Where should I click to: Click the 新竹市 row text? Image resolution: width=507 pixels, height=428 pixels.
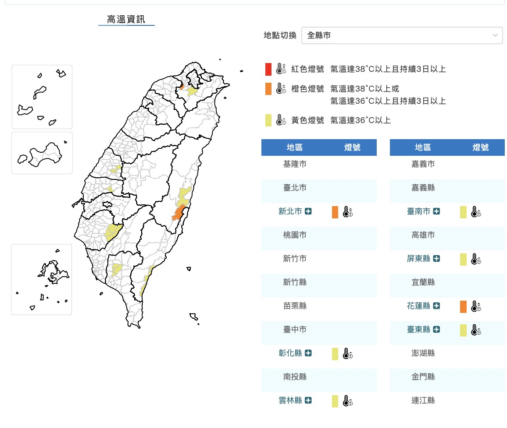(x=295, y=259)
